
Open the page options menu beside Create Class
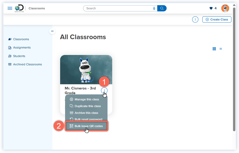point(195,19)
